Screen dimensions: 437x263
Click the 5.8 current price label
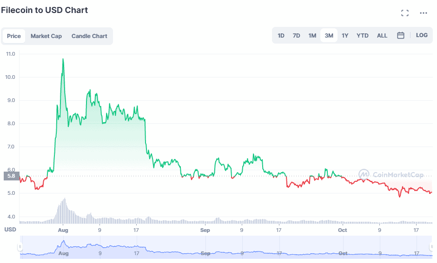pos(12,176)
